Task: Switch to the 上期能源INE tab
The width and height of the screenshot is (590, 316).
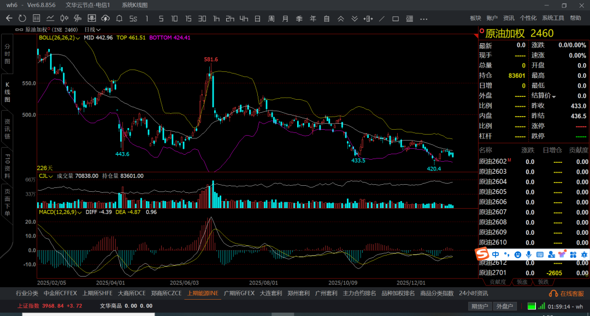Action: (x=203, y=293)
